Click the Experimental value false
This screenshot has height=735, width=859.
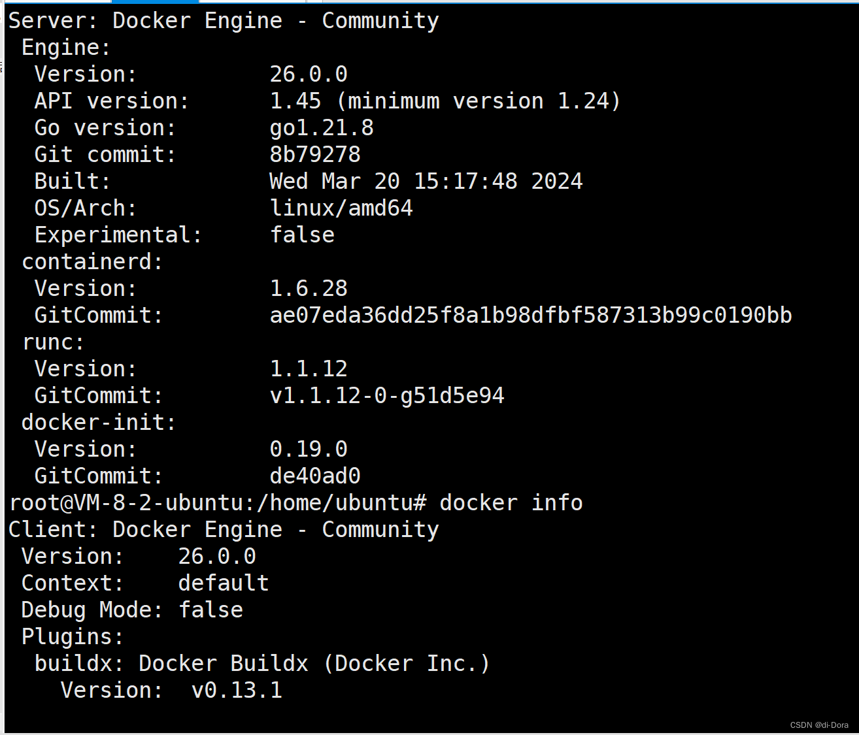pos(302,235)
